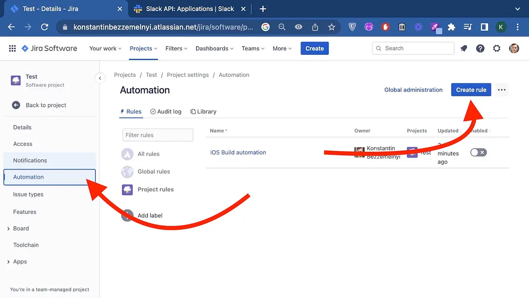Click the zoom magnifier icon in address bar
529x298 pixels.
point(282,27)
